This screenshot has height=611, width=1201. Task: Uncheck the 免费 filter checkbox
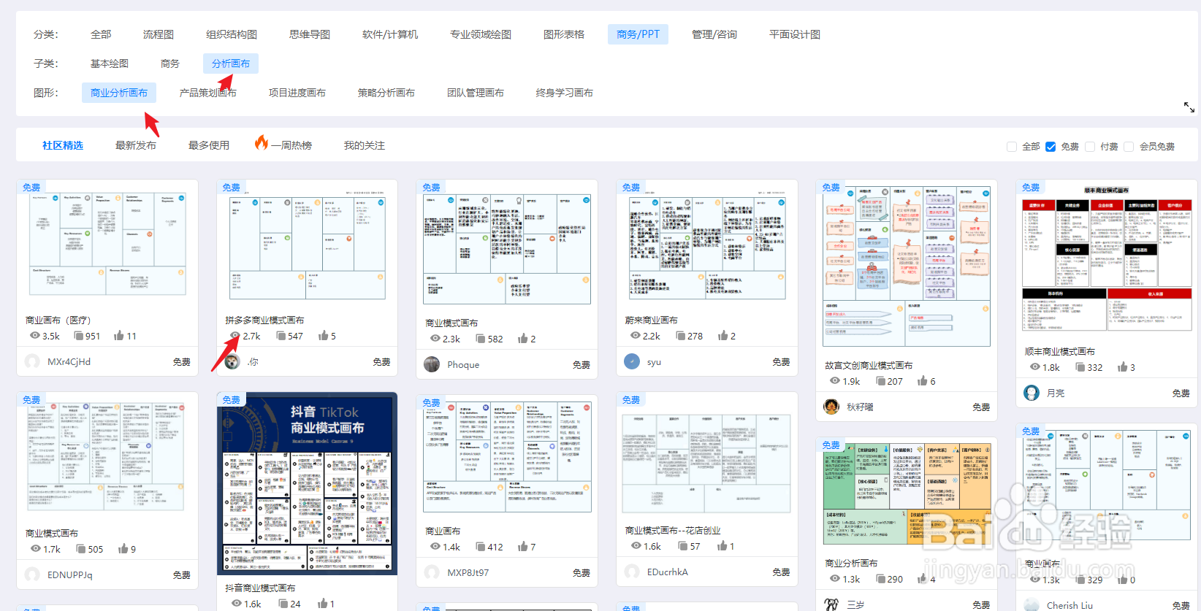point(1051,147)
